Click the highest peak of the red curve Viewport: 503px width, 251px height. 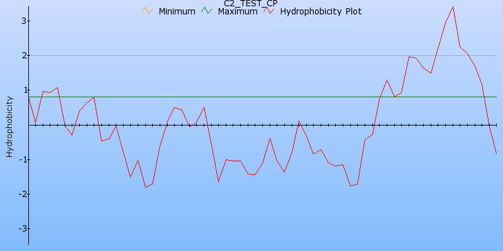453,6
